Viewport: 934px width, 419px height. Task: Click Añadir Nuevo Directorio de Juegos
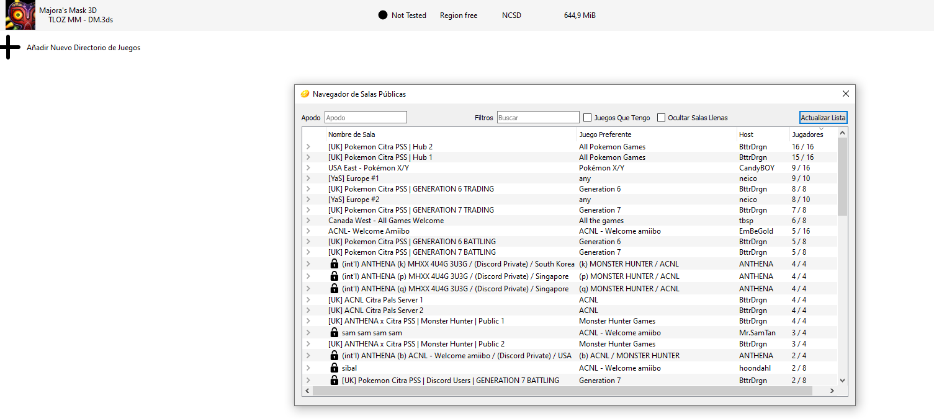click(x=83, y=48)
